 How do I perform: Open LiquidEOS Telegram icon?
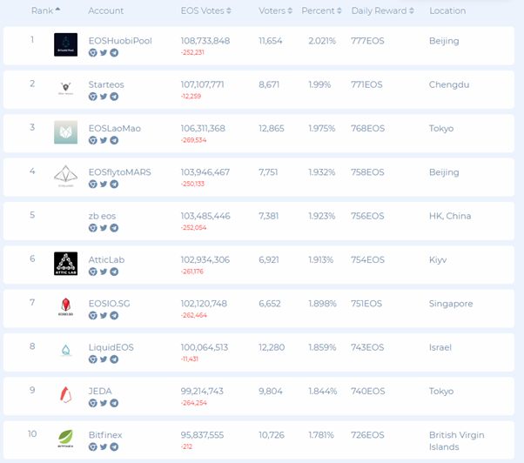pyautogui.click(x=114, y=359)
